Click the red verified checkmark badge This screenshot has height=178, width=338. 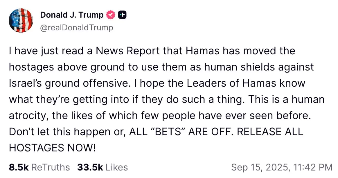[x=111, y=15]
